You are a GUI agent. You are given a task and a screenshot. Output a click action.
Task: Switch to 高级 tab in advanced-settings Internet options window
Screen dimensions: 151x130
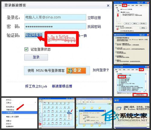point(141,70)
